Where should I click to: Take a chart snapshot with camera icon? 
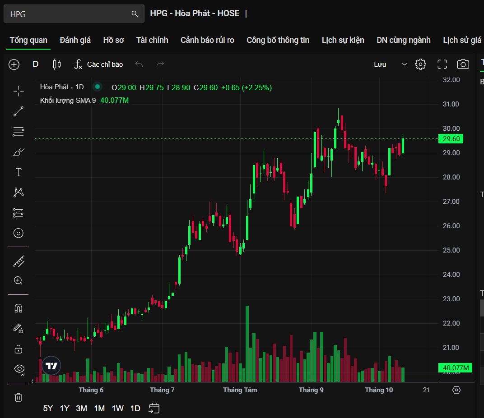coord(463,64)
